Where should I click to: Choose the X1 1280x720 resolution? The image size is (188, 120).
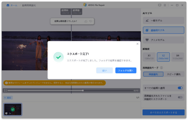[x=149, y=57]
